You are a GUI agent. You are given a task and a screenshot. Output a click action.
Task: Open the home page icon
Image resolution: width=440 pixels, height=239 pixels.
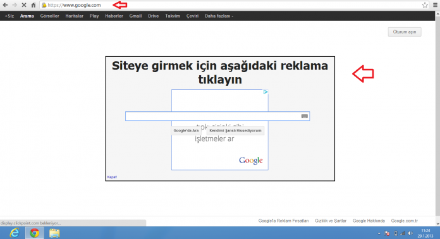34,5
